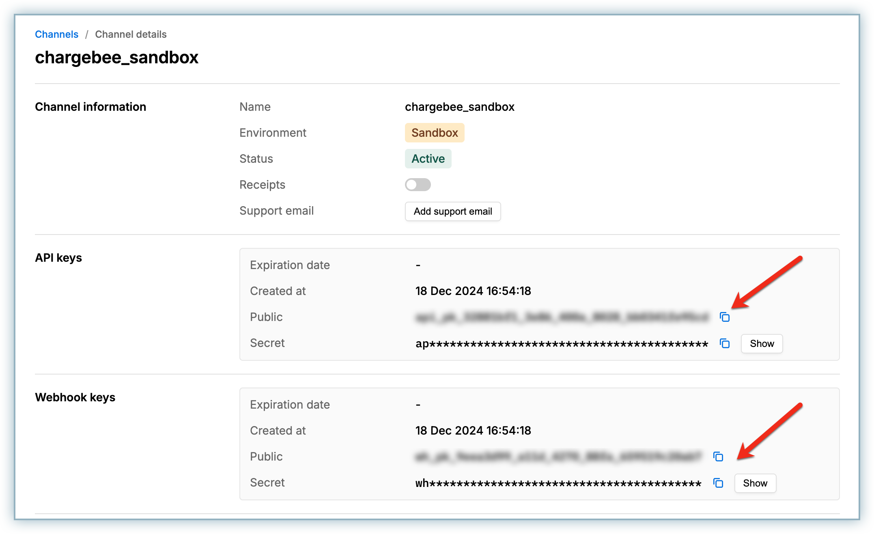The image size is (874, 534).
Task: Click the Channel details breadcrumb
Action: click(x=131, y=34)
